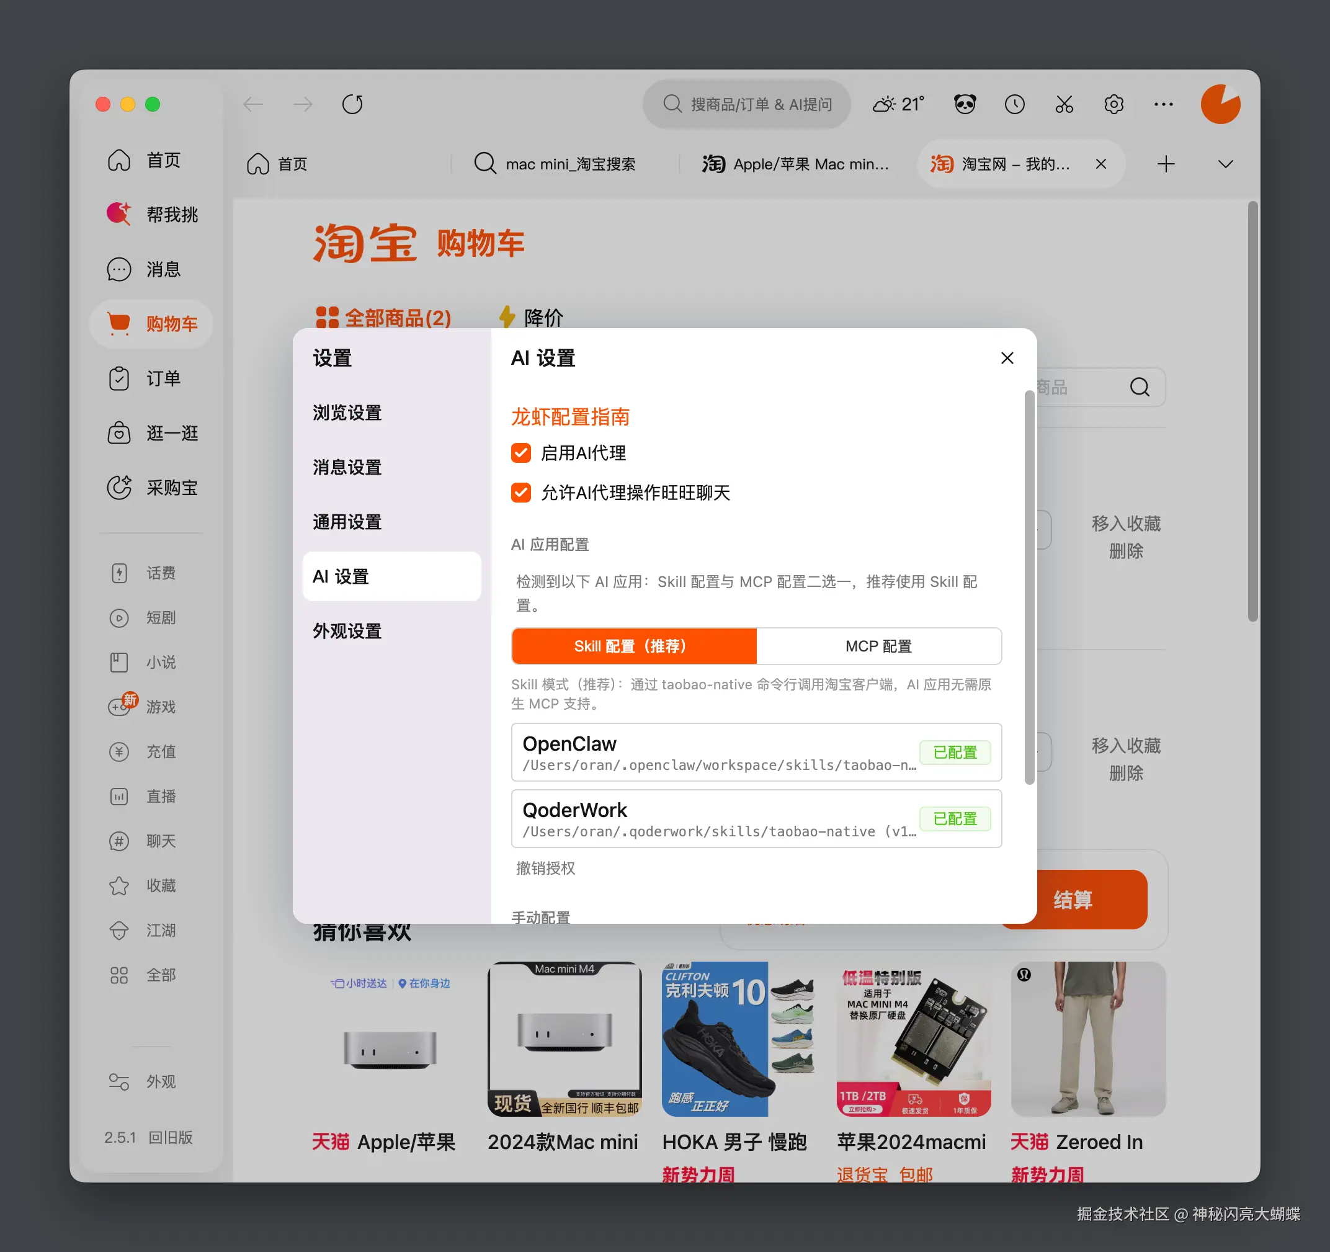Switch to the MCP 配置 tab
Screen dimensions: 1330x1252
click(x=878, y=646)
